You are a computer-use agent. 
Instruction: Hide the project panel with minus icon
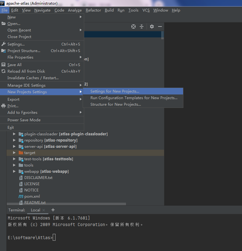pyautogui.click(x=160, y=27)
